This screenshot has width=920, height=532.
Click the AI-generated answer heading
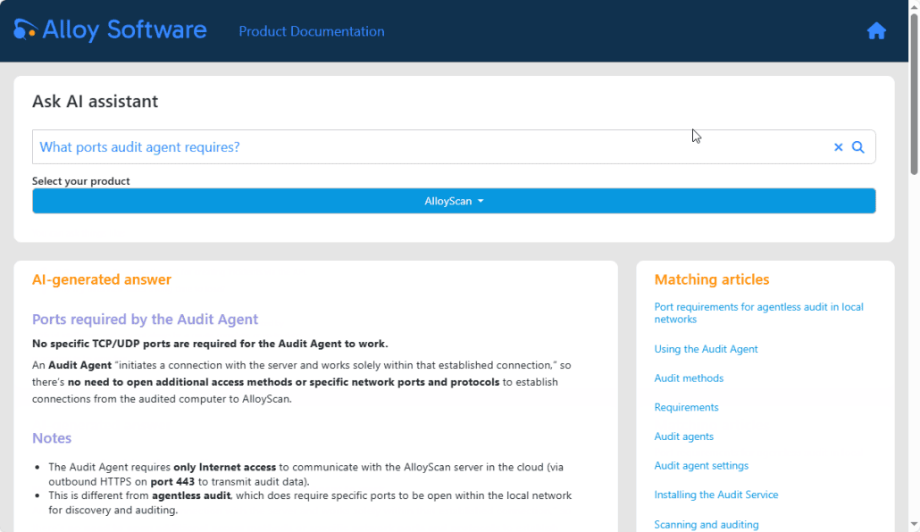point(102,279)
